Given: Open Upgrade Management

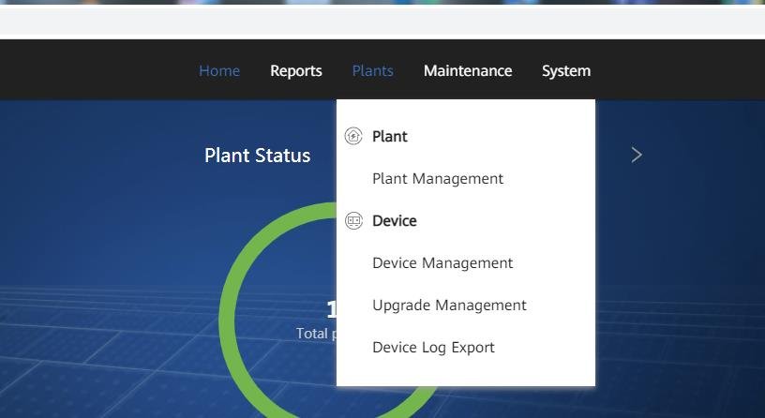Looking at the screenshot, I should coord(449,306).
